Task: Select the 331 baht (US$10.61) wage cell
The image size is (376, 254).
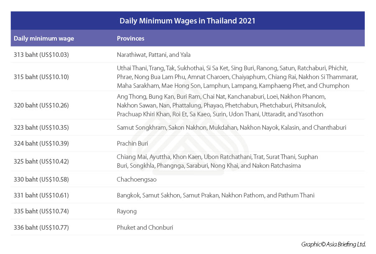Action: [41, 195]
